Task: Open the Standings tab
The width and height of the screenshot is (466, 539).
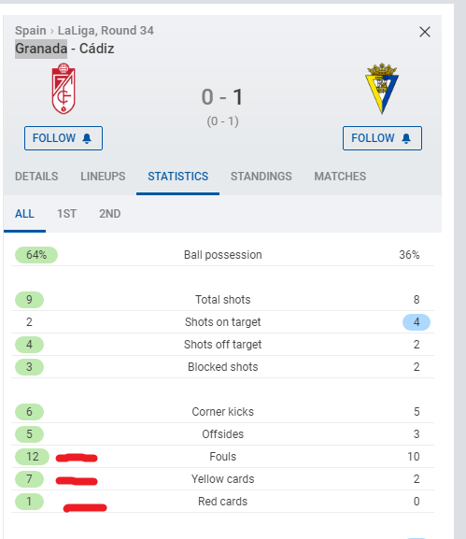Action: (x=261, y=177)
